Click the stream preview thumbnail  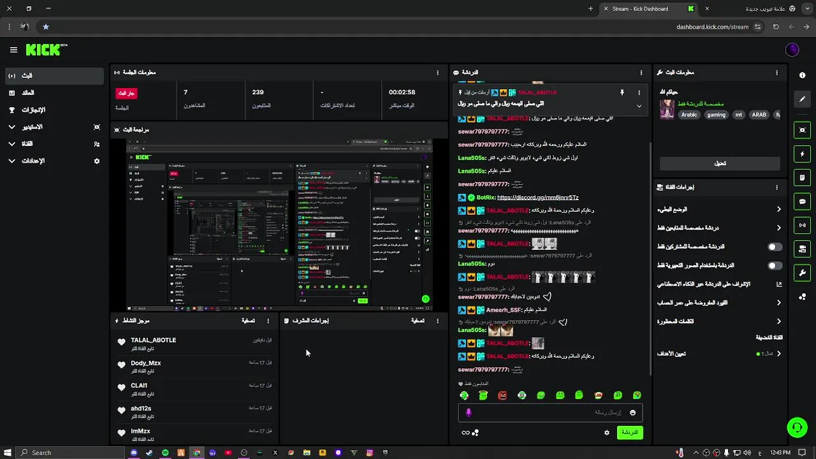(x=279, y=224)
